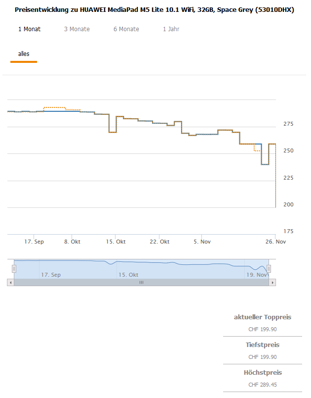Image resolution: width=311 pixels, height=398 pixels.
Task: Click the dotted orange line peak near 8. Okt
Action: pyautogui.click(x=54, y=107)
